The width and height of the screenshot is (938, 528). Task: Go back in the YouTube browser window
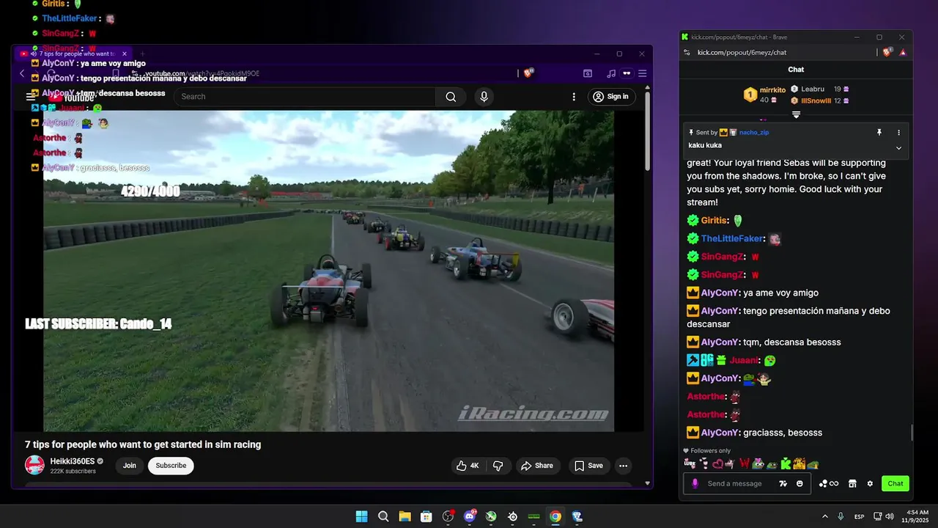coord(22,73)
